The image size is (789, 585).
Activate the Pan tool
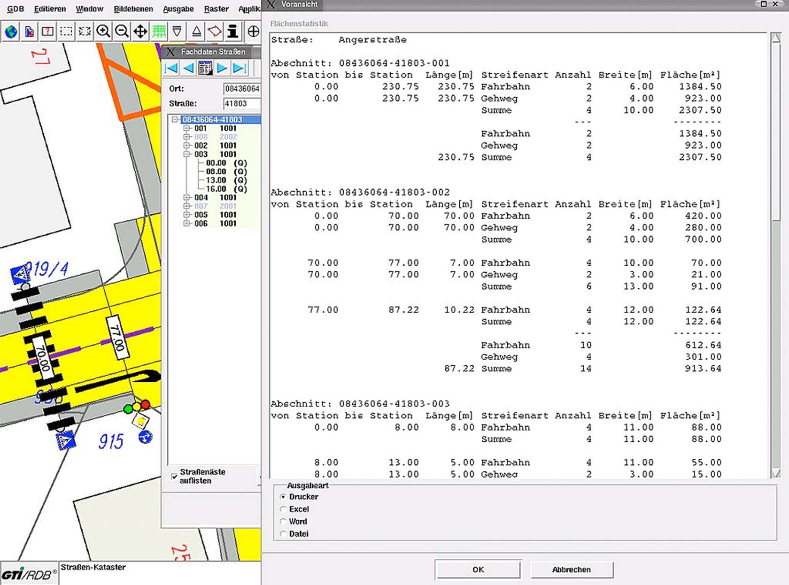(x=140, y=31)
